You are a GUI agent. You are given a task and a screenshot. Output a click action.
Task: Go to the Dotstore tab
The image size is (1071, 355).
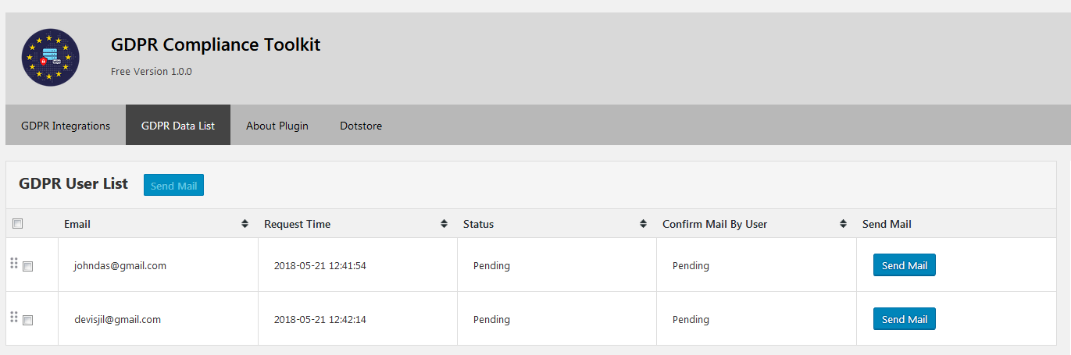(361, 125)
